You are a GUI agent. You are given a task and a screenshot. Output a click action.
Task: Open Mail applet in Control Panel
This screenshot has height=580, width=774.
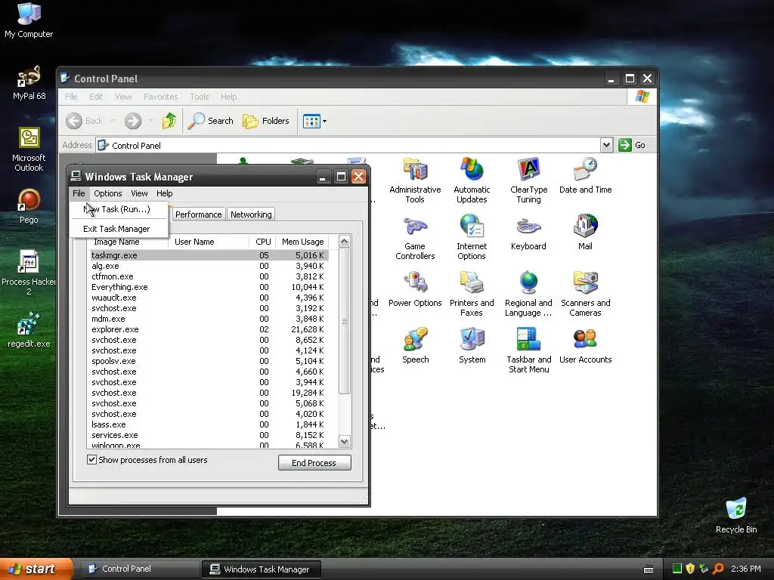[x=585, y=233]
